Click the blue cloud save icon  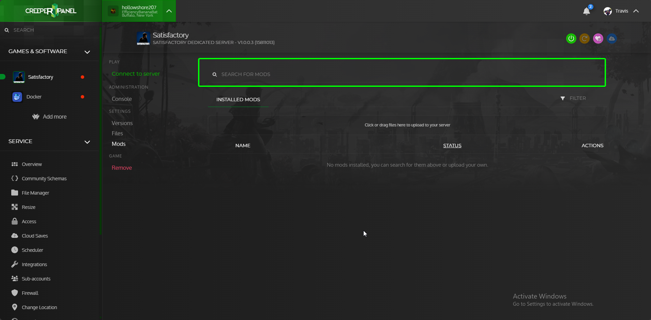point(612,39)
